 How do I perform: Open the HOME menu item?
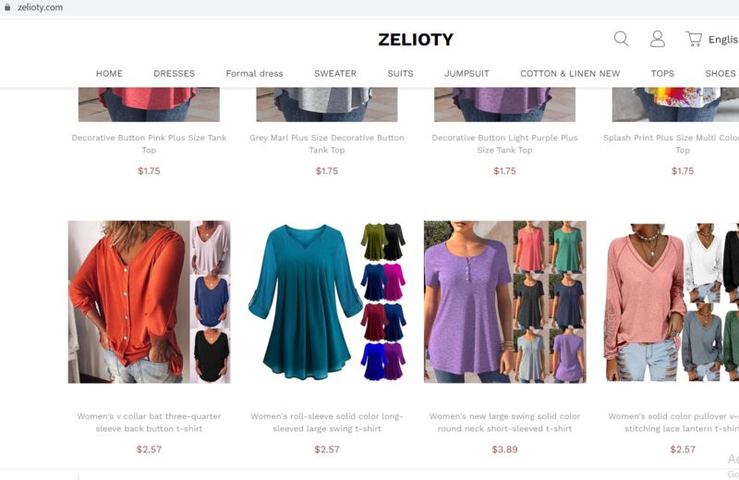click(109, 74)
